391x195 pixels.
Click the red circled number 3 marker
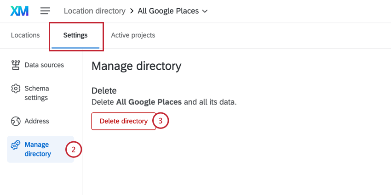click(161, 121)
